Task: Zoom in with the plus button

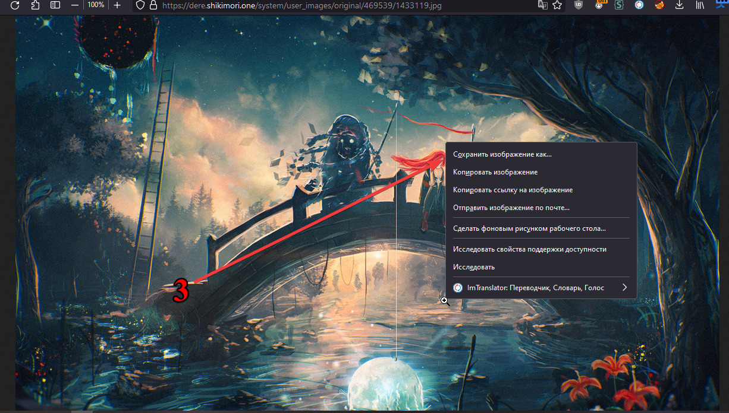Action: (117, 5)
